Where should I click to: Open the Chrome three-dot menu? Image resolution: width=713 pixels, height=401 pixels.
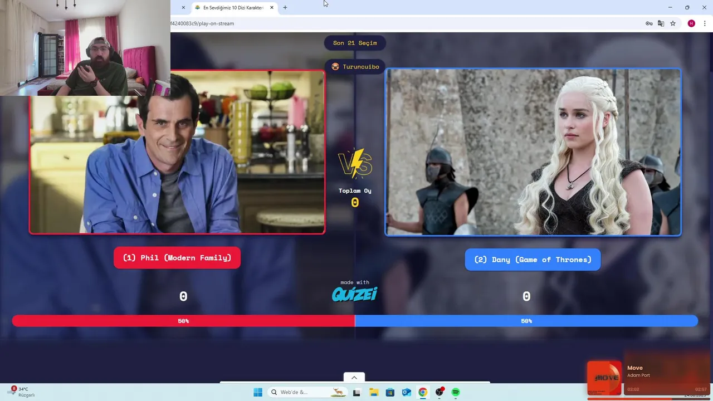tap(705, 23)
